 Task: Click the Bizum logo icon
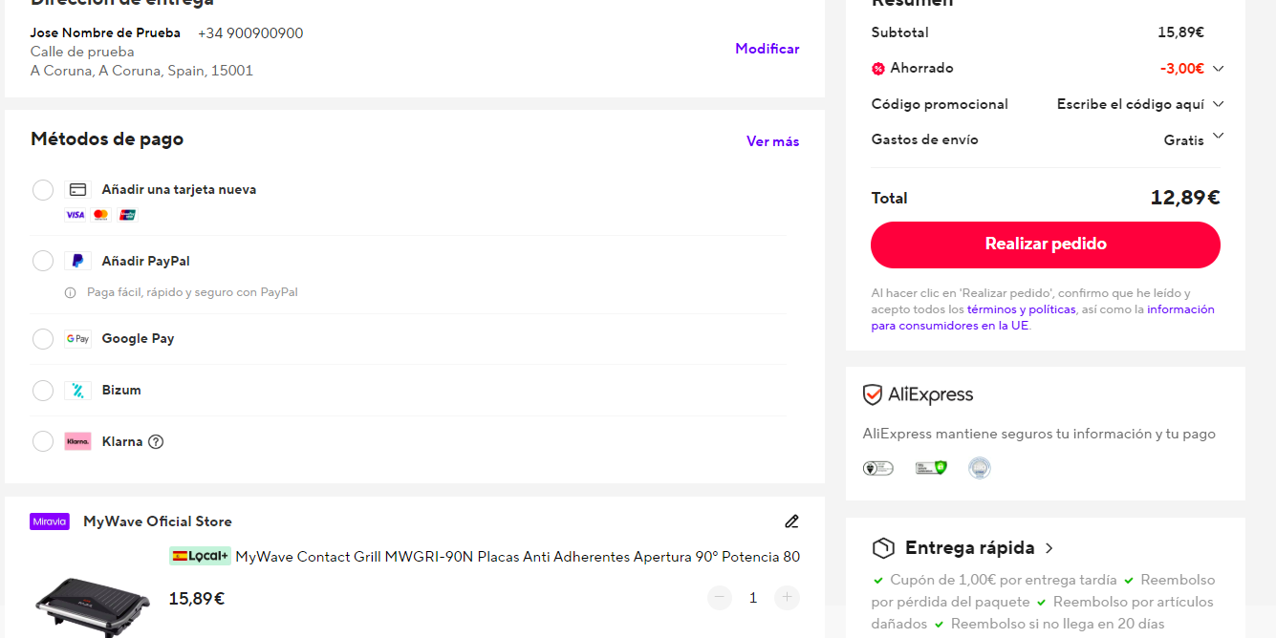click(77, 391)
